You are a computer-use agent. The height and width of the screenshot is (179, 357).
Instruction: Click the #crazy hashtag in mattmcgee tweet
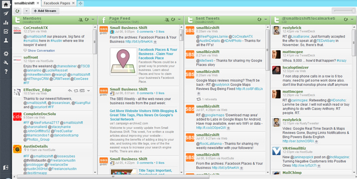(x=342, y=60)
